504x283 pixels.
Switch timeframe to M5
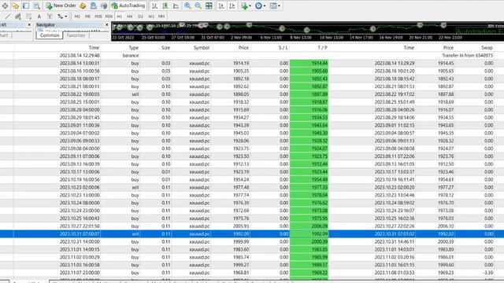(87, 16)
